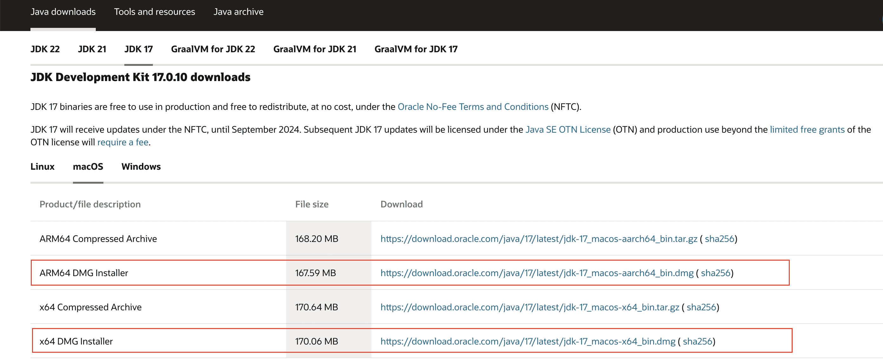The width and height of the screenshot is (883, 361).
Task: Select the Windows platform tab
Action: [x=141, y=167]
